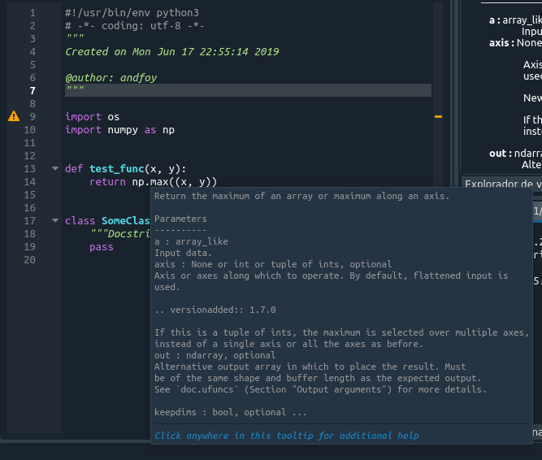The width and height of the screenshot is (542, 460).
Task: Click the 'Created on Mon Jun 17' comment line
Action: coord(171,52)
